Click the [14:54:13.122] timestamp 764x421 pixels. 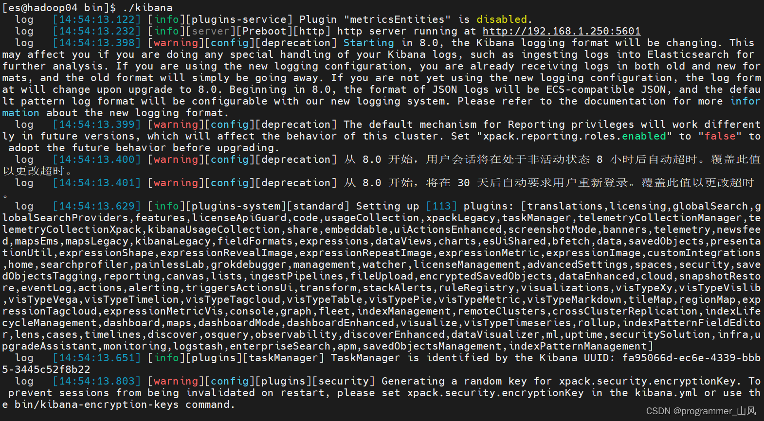[97, 19]
